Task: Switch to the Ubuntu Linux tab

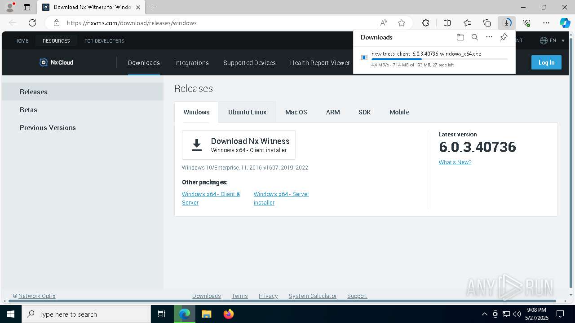Action: [247, 112]
